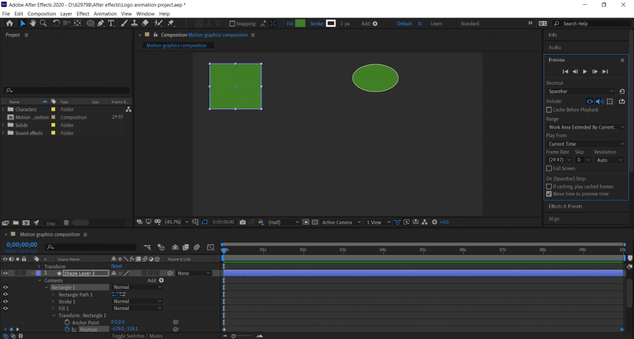
Task: Select the Hand tool in the toolbar
Action: [x=33, y=24]
